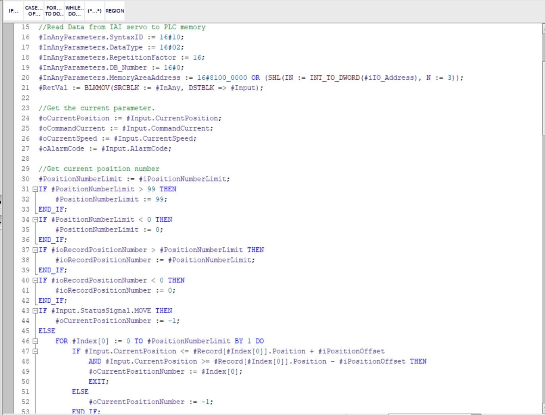Collapse IF block at line 40
This screenshot has width=545, height=415.
click(x=35, y=280)
